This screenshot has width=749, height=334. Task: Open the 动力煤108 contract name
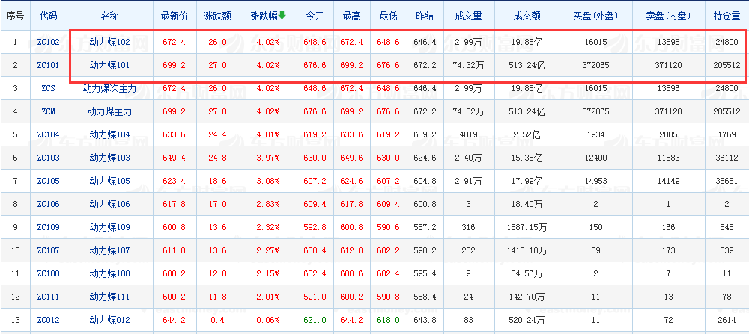(x=110, y=274)
